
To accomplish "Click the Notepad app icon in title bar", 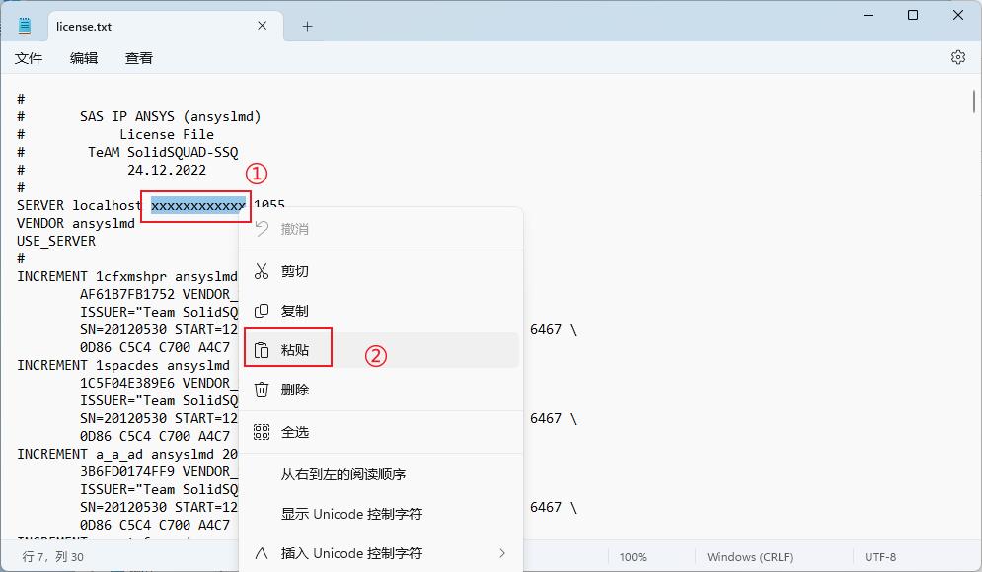I will click(x=25, y=26).
